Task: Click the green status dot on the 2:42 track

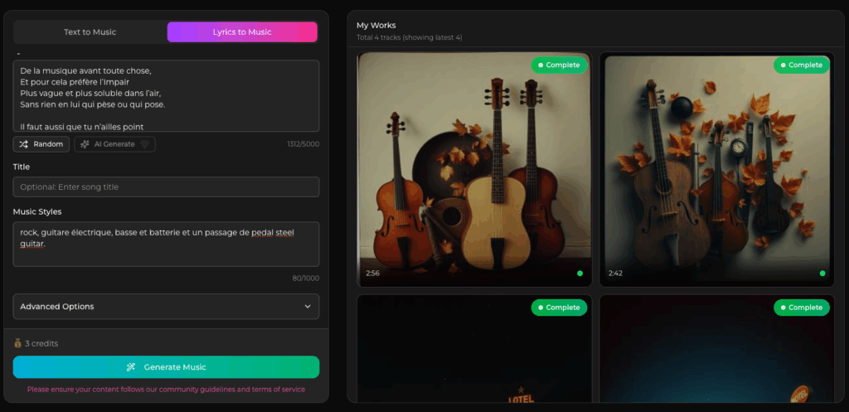Action: tap(822, 273)
